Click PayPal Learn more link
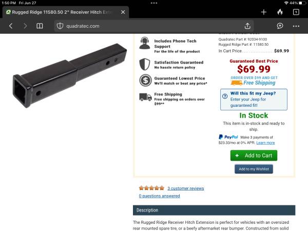Screen dimensions: 308x231 tap(265, 143)
